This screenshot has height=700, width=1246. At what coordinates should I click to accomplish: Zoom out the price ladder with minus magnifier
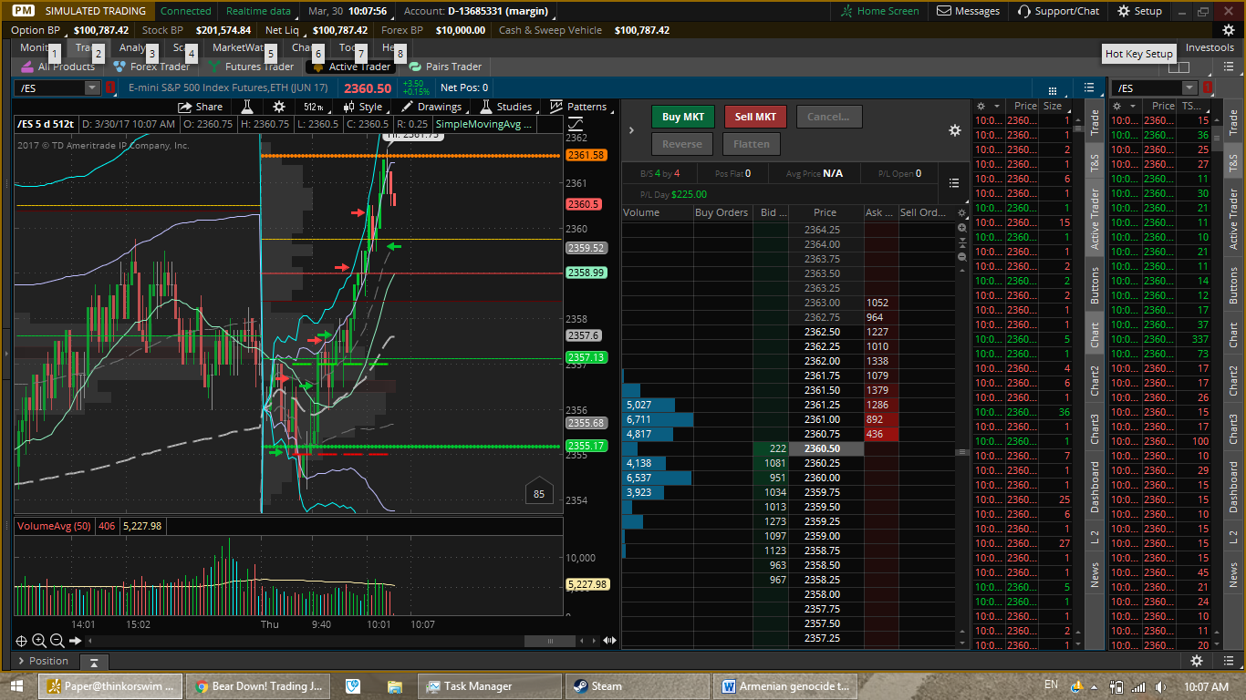tap(961, 257)
